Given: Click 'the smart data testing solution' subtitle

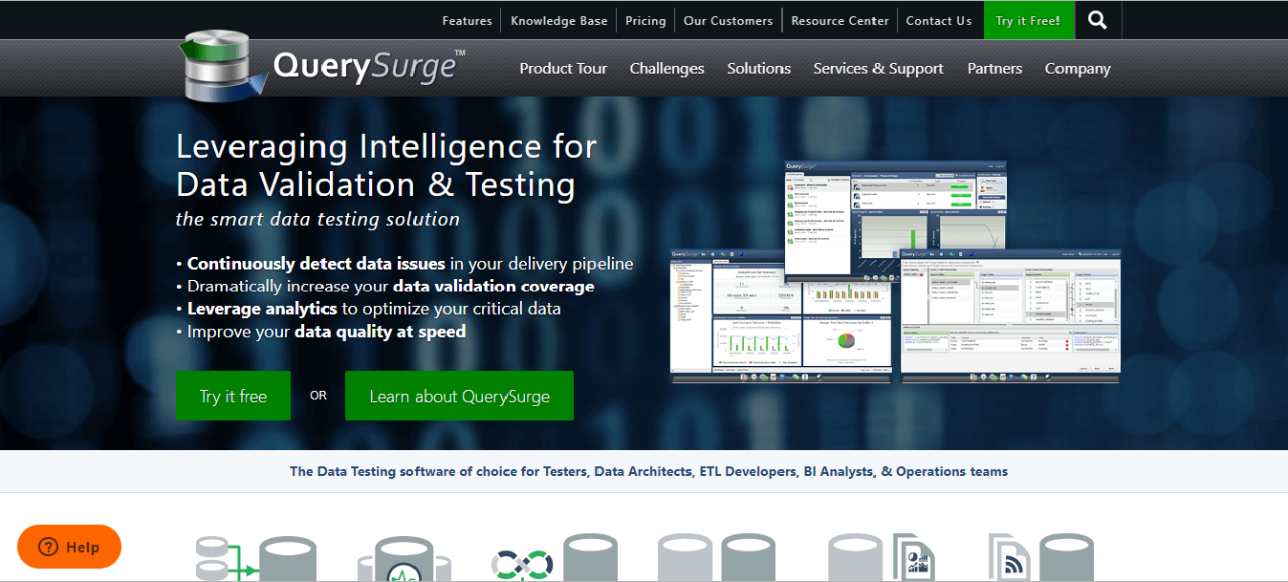Looking at the screenshot, I should 317,220.
